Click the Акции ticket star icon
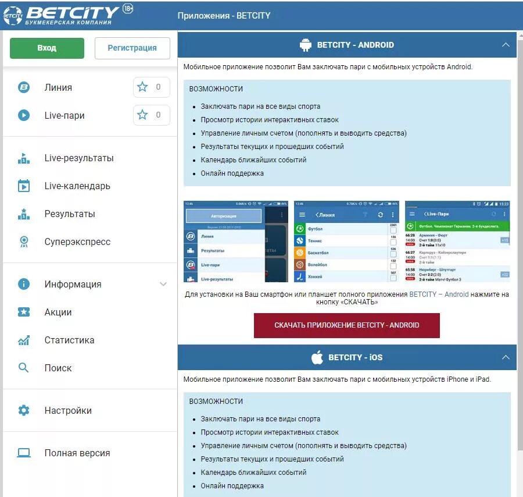 pos(24,312)
